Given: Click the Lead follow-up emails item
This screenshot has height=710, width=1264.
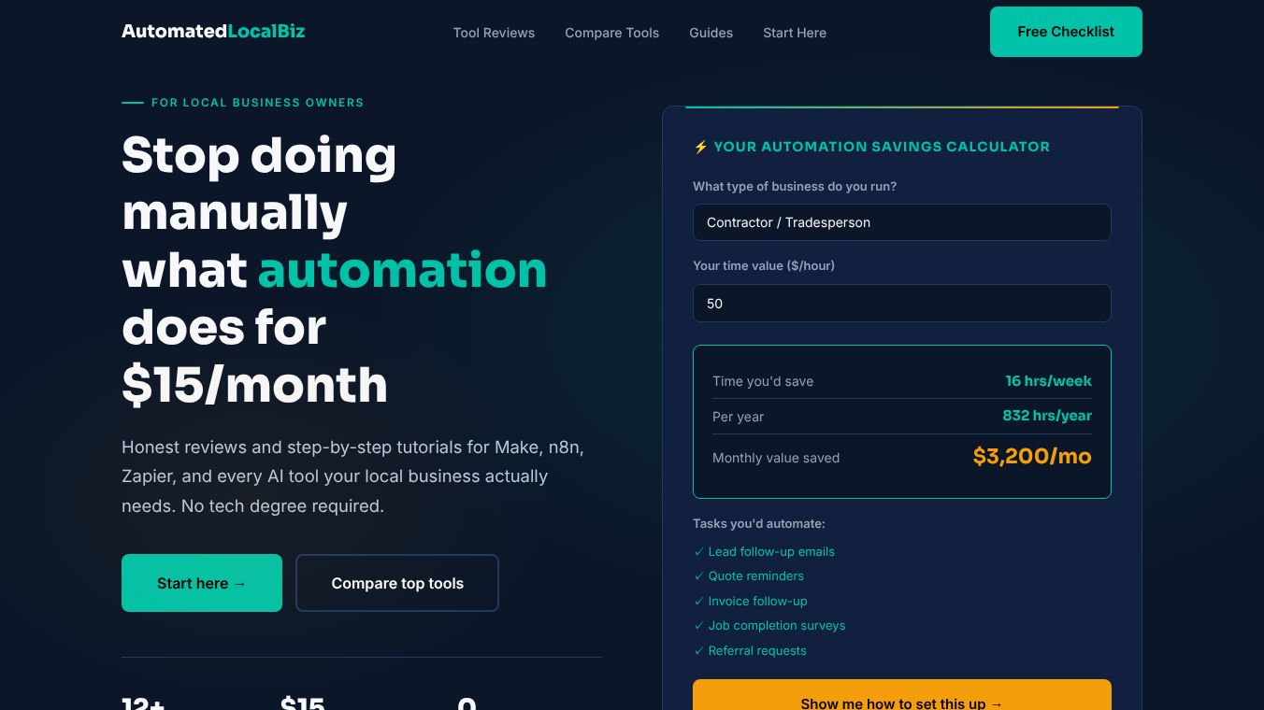Looking at the screenshot, I should [771, 551].
